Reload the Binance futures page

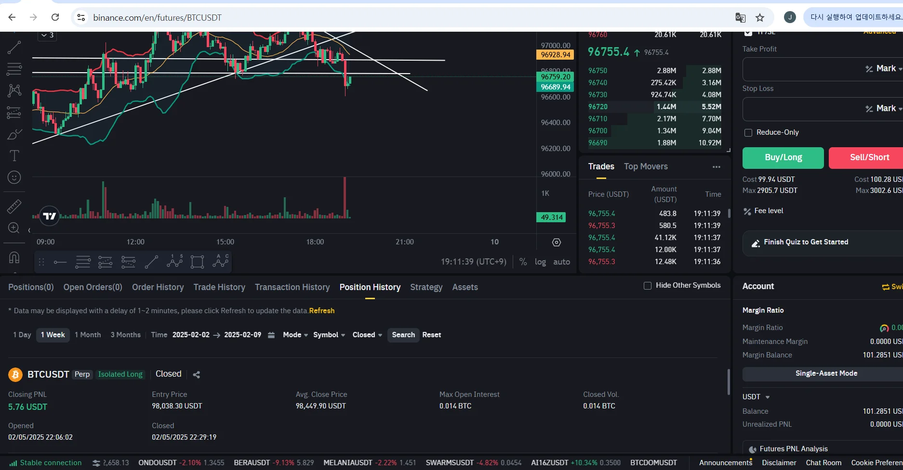tap(55, 17)
